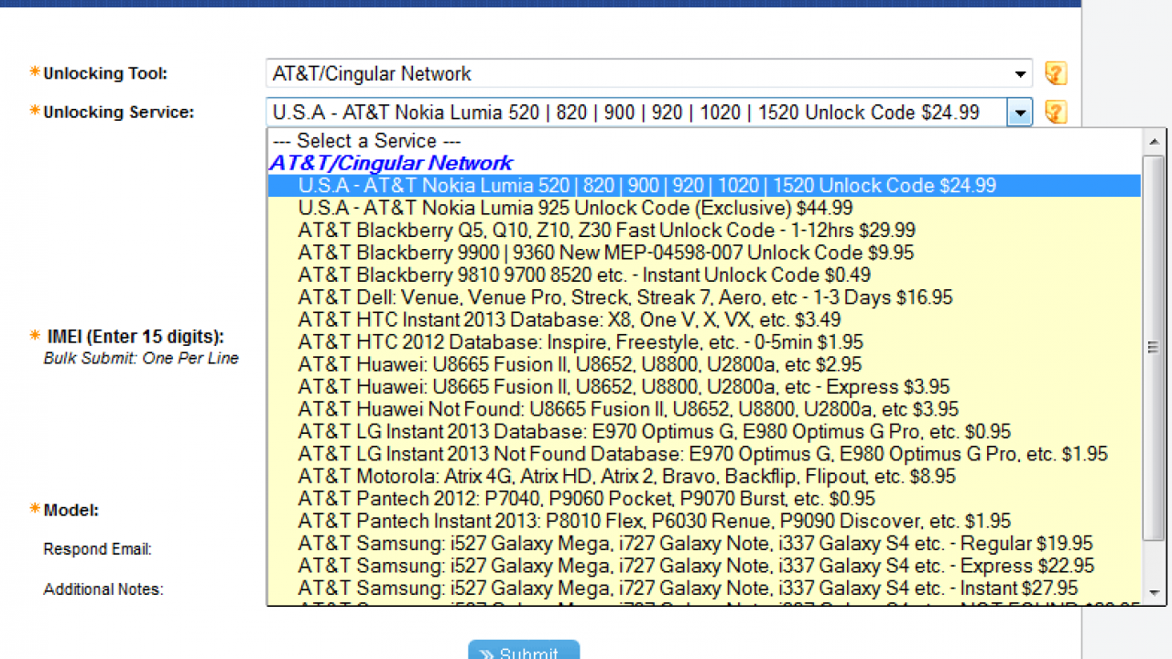Select AT&T Huawei Not Found $3.95 option

point(704,409)
